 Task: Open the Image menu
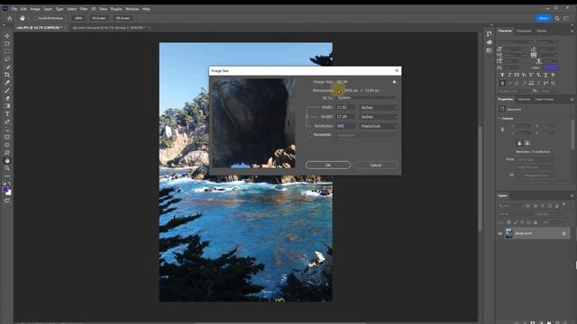(35, 9)
